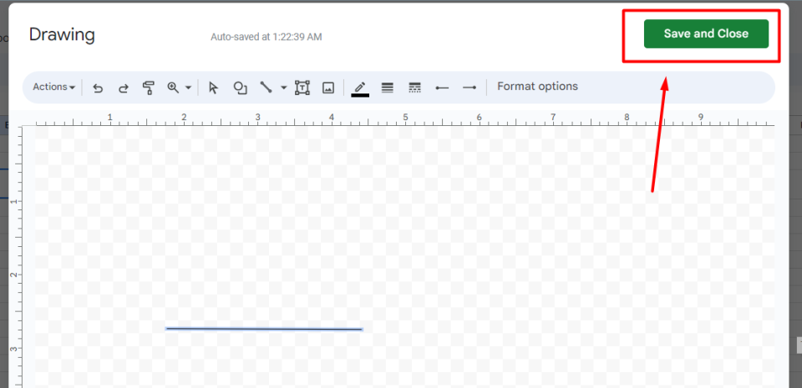Open the Line dash style options
Image resolution: width=802 pixels, height=388 pixels.
[x=415, y=88]
